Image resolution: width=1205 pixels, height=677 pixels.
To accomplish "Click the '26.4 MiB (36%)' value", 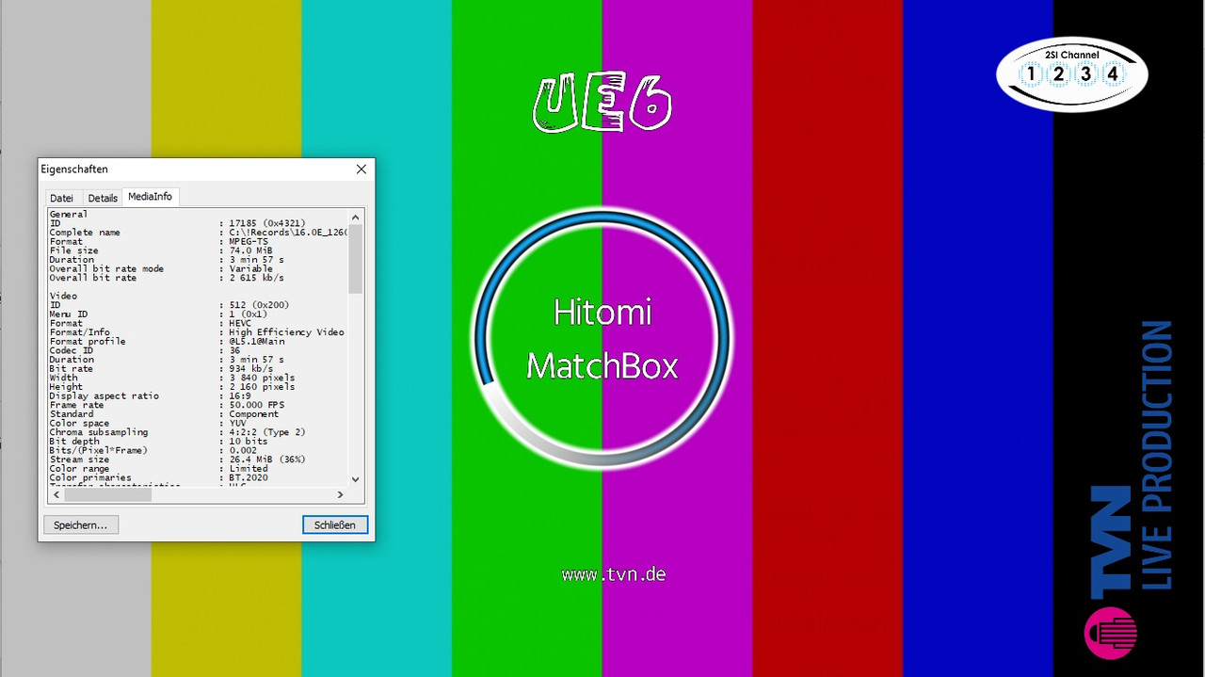I will pyautogui.click(x=267, y=460).
